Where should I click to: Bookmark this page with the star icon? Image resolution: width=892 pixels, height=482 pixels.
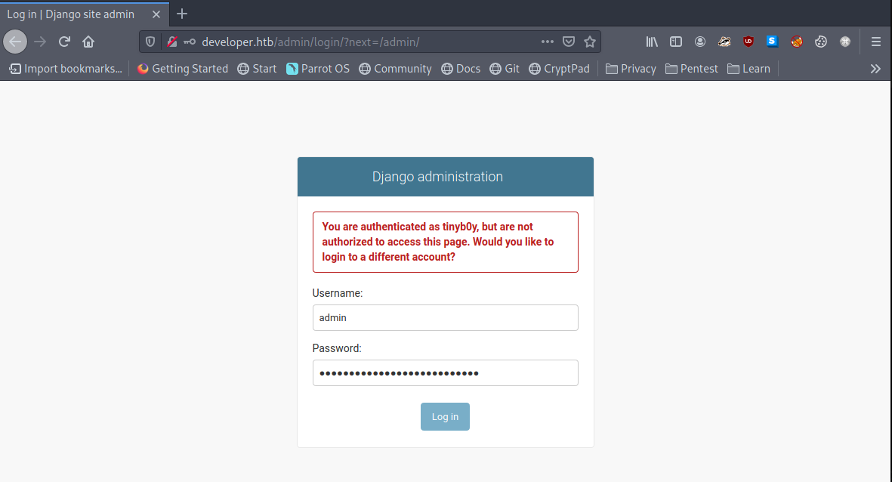(590, 42)
